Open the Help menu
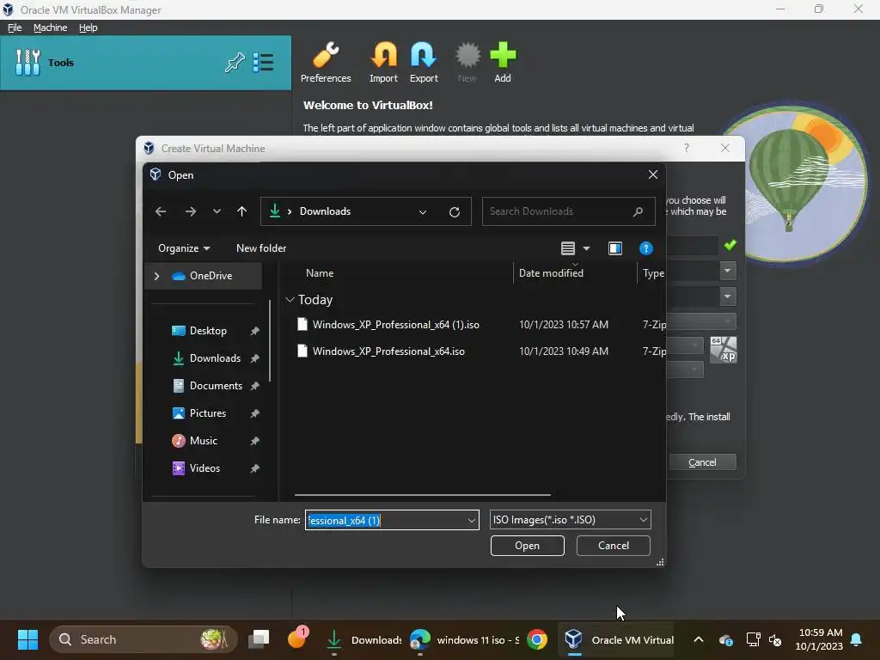 89,27
